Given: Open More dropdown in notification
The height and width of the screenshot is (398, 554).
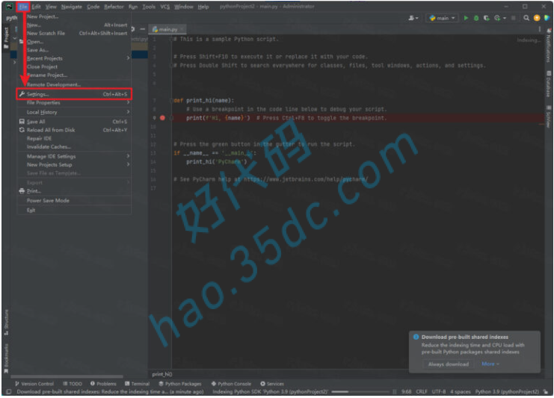Looking at the screenshot, I should (x=490, y=364).
